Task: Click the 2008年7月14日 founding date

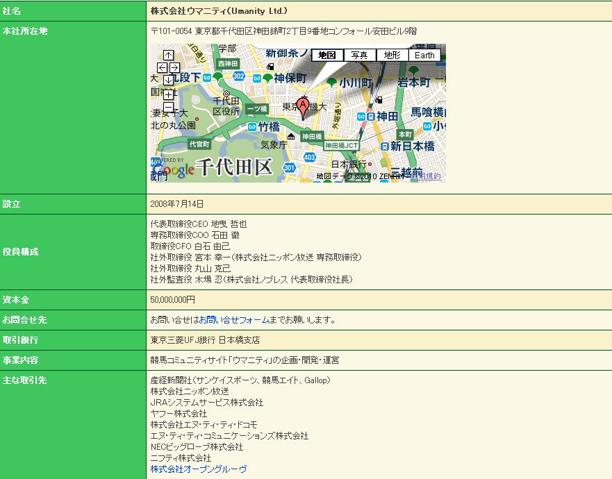Action: [177, 204]
